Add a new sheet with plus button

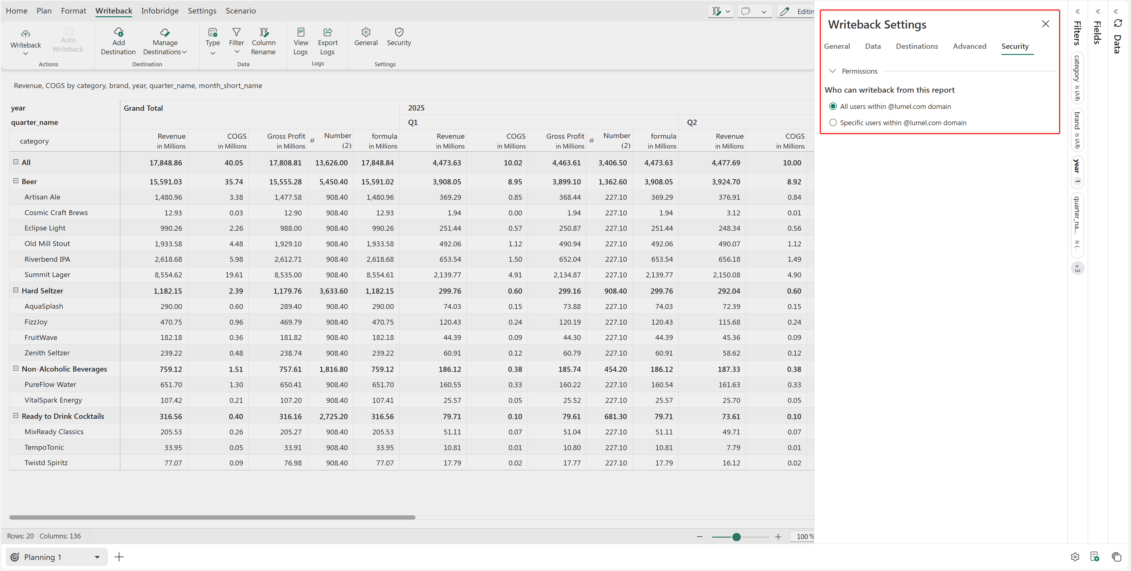pos(119,557)
